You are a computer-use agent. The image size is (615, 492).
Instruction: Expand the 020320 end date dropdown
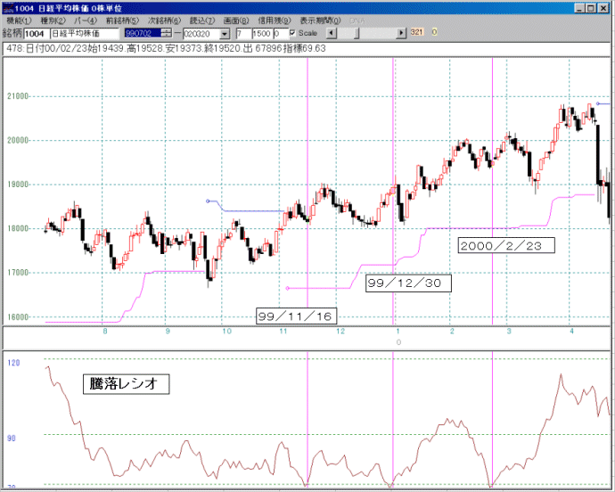point(224,33)
